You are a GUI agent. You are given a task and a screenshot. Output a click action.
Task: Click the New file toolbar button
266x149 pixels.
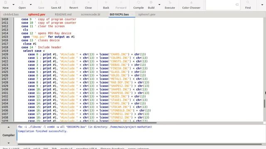click(5, 5)
